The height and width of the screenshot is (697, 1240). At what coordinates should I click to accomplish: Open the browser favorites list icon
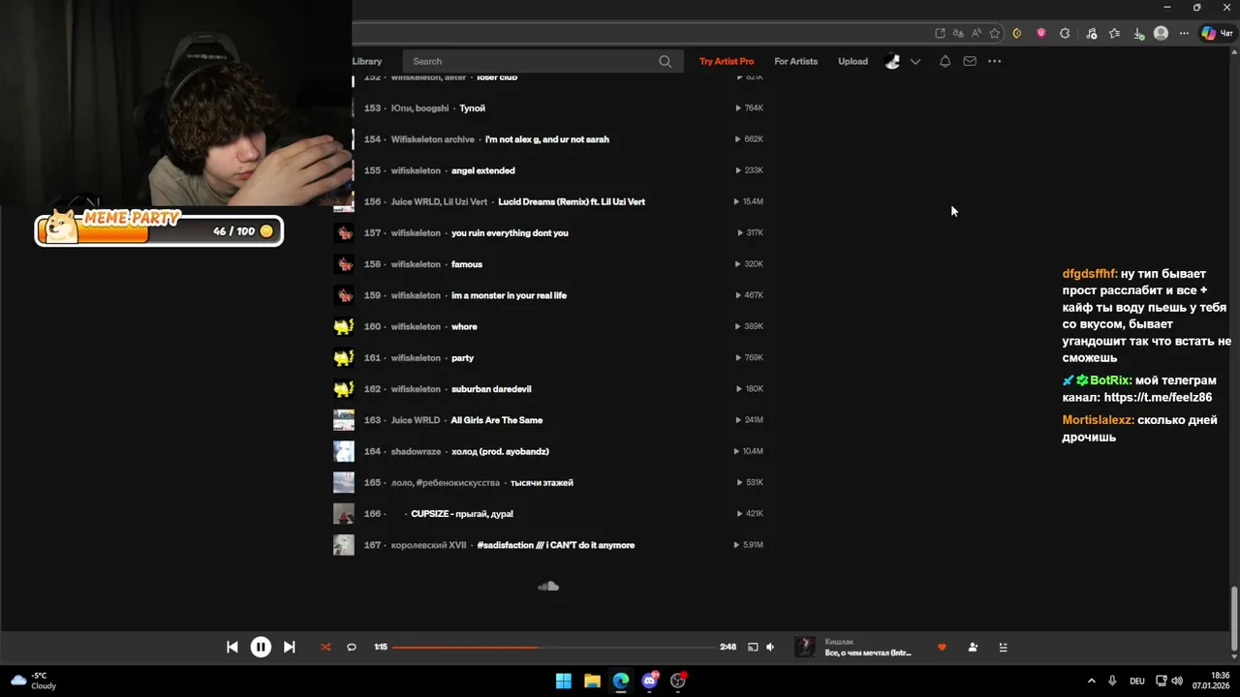coord(1115,33)
